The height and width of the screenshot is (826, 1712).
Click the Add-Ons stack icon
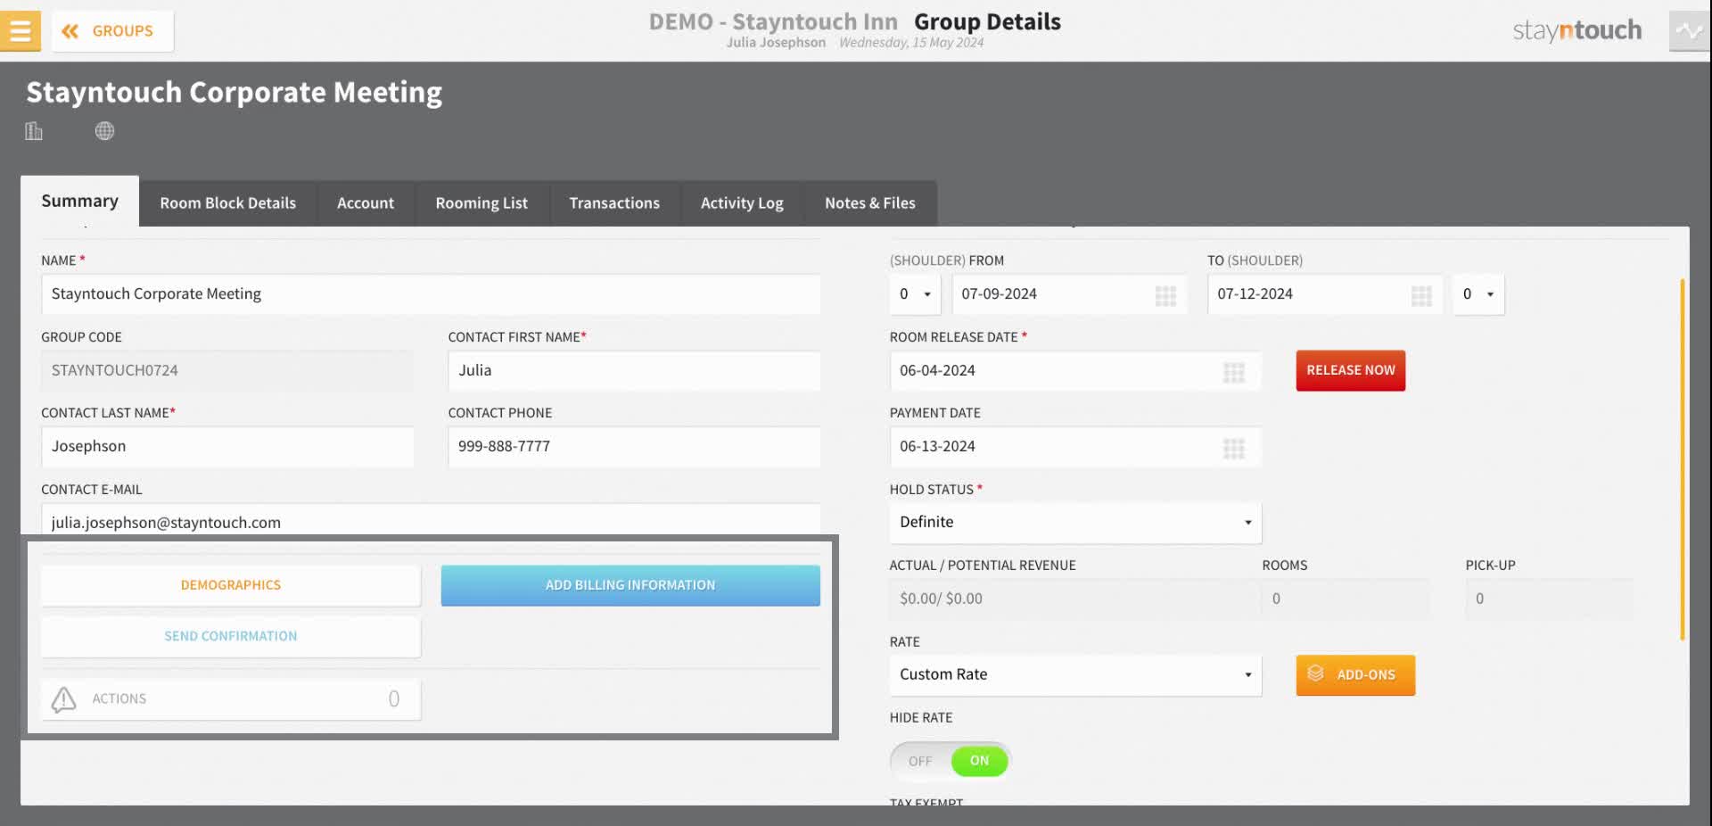(1315, 673)
